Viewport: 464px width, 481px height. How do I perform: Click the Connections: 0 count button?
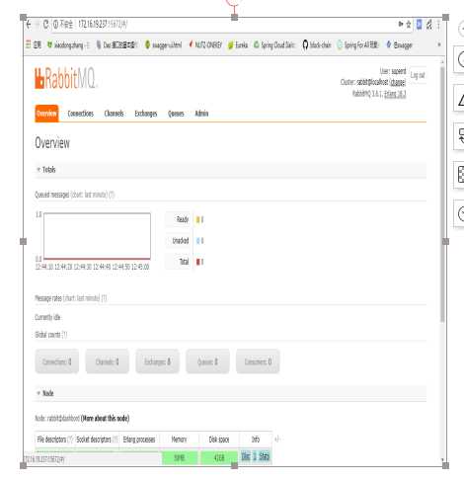[x=57, y=361]
